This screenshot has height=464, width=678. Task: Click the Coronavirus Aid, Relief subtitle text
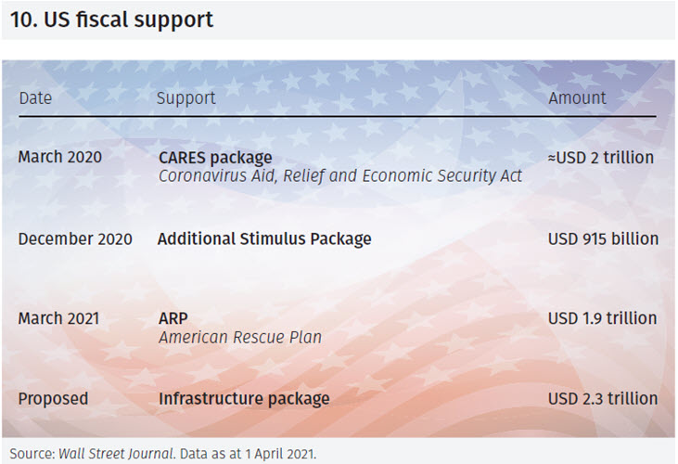click(x=339, y=176)
